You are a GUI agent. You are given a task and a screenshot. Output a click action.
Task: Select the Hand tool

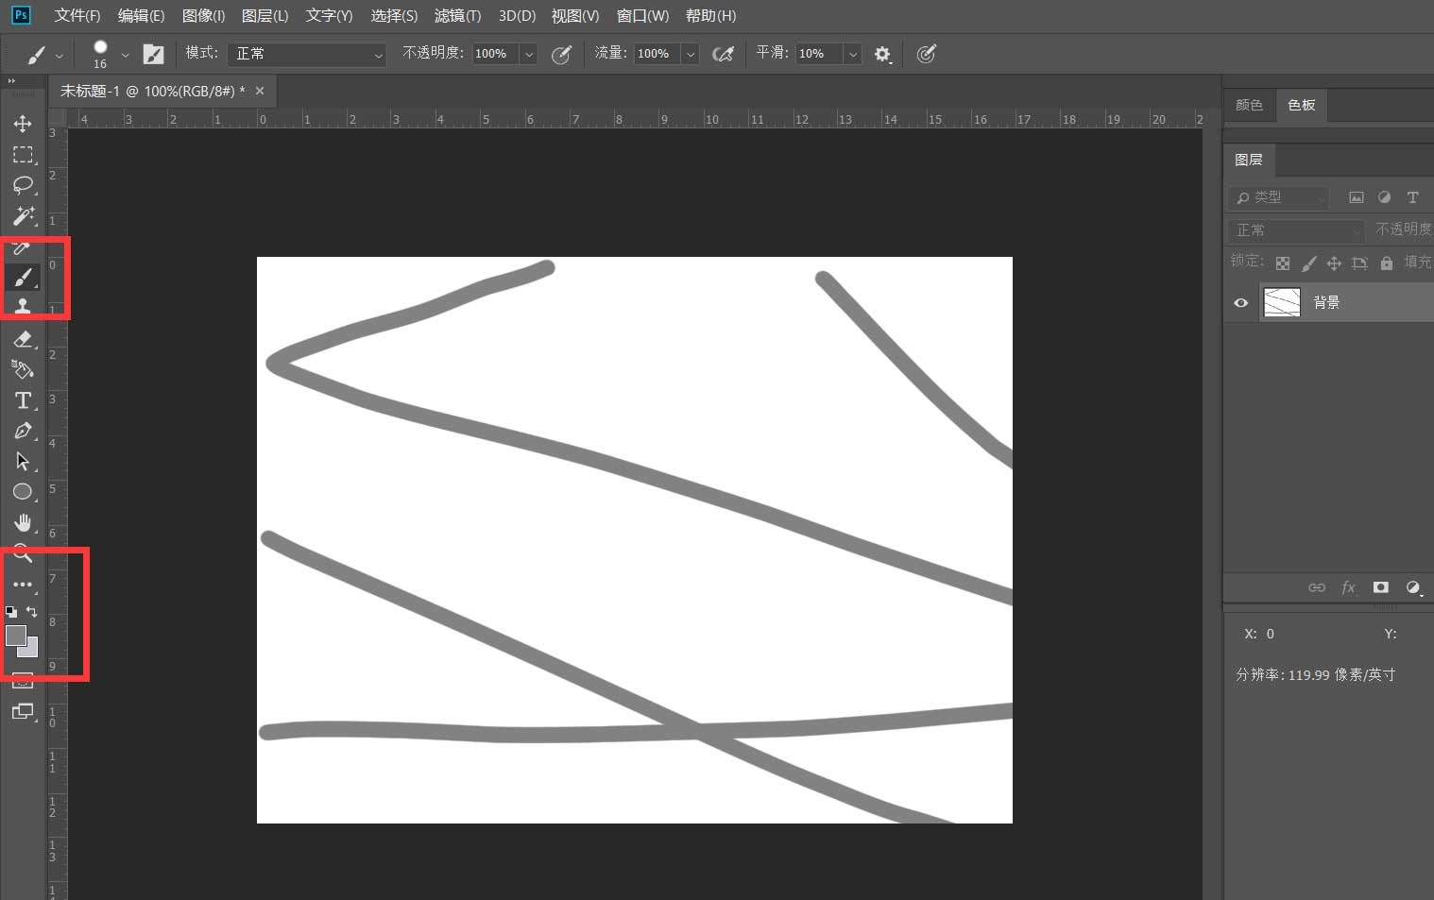(23, 522)
